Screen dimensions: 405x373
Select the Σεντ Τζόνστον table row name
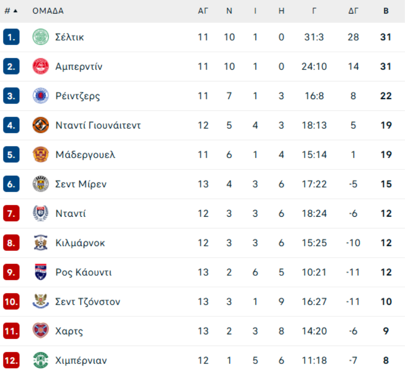88,302
